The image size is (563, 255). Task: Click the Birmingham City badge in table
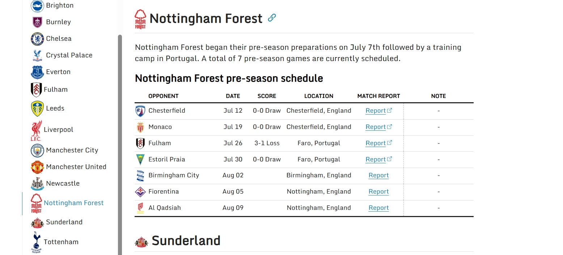(x=140, y=176)
